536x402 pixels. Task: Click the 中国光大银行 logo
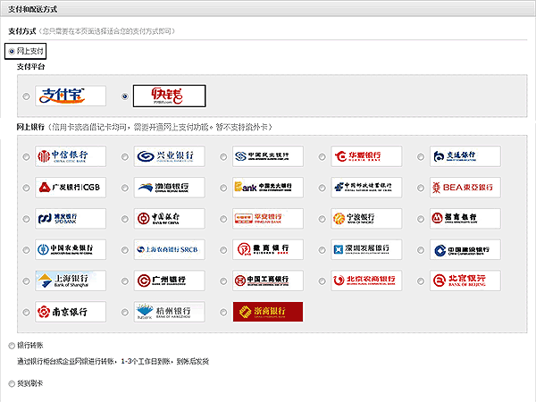click(268, 188)
